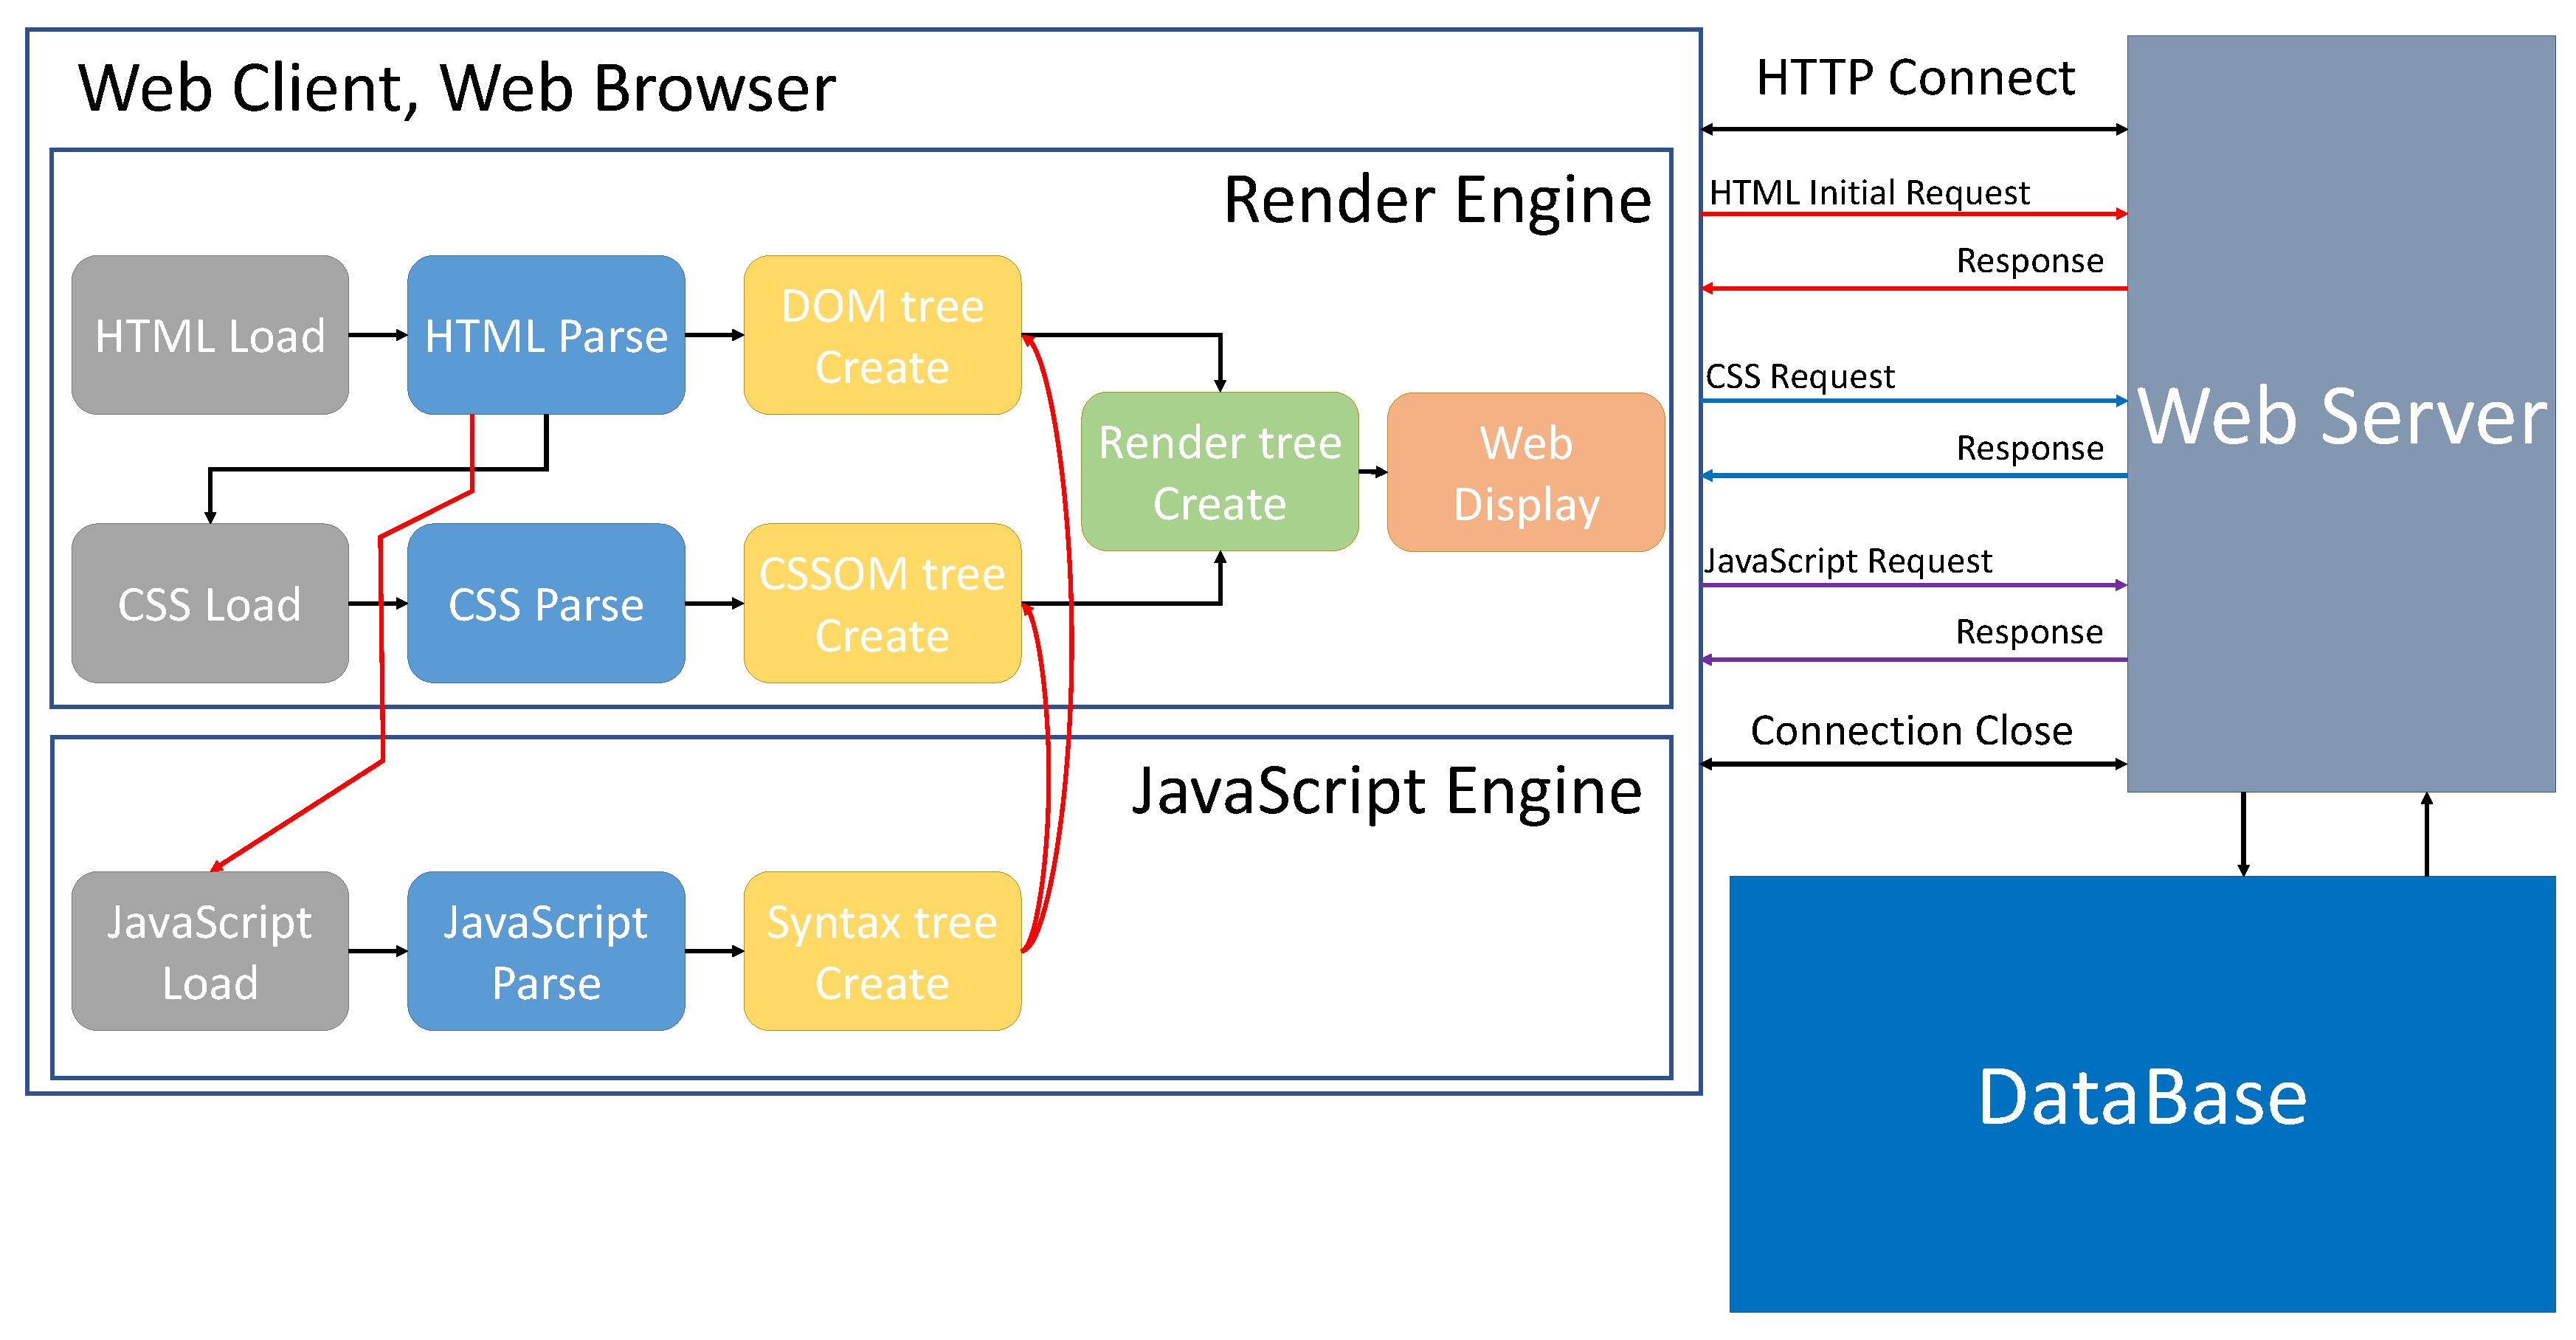Click the HTML Load box

[210, 335]
